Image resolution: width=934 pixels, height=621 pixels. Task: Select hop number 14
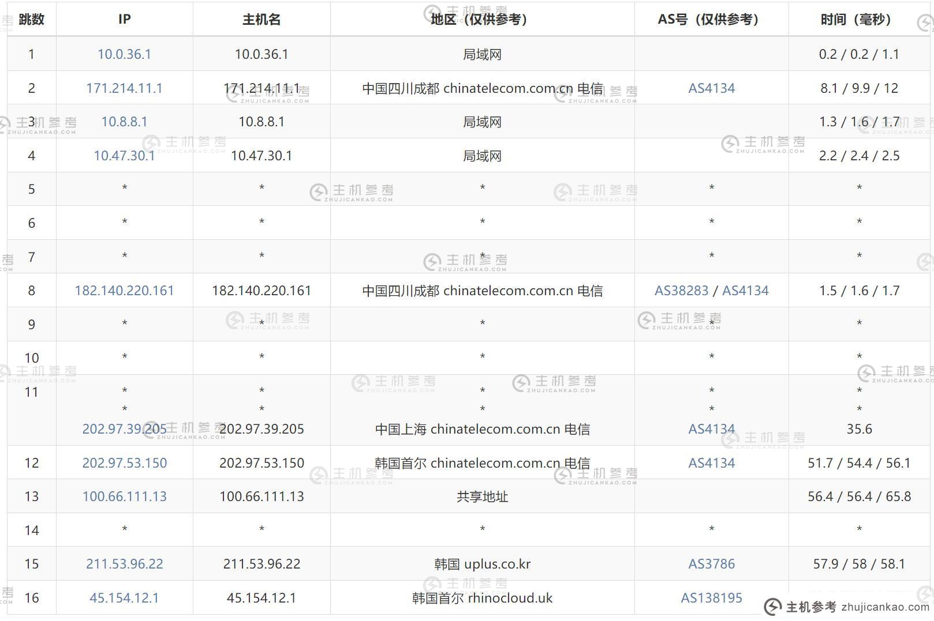(x=31, y=530)
